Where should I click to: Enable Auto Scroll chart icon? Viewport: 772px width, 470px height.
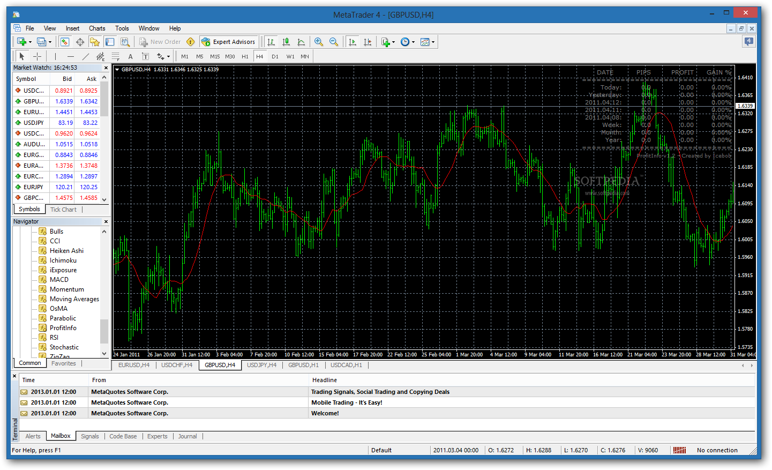click(352, 42)
